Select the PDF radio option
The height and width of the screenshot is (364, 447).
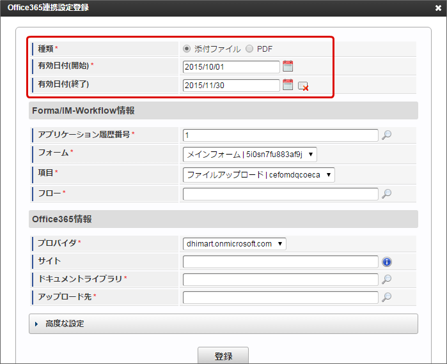tap(249, 49)
